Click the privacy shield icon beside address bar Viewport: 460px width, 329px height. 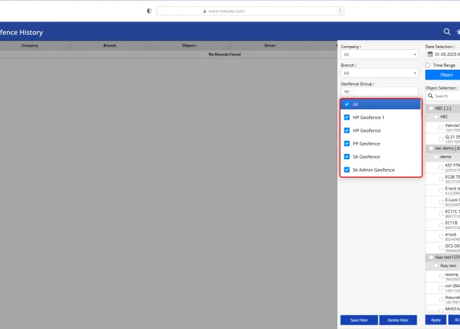149,11
